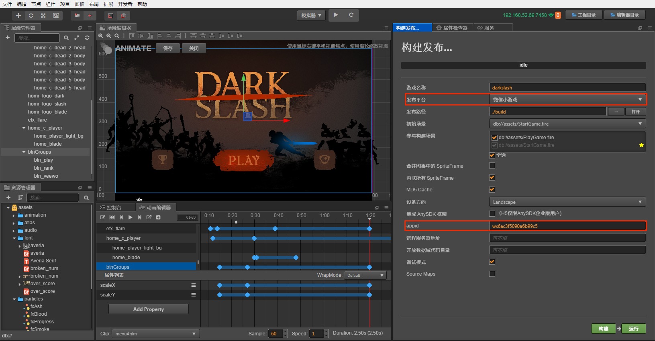The image size is (655, 341).
Task: Open the 设备方向 Landscape dropdown
Action: (x=567, y=202)
